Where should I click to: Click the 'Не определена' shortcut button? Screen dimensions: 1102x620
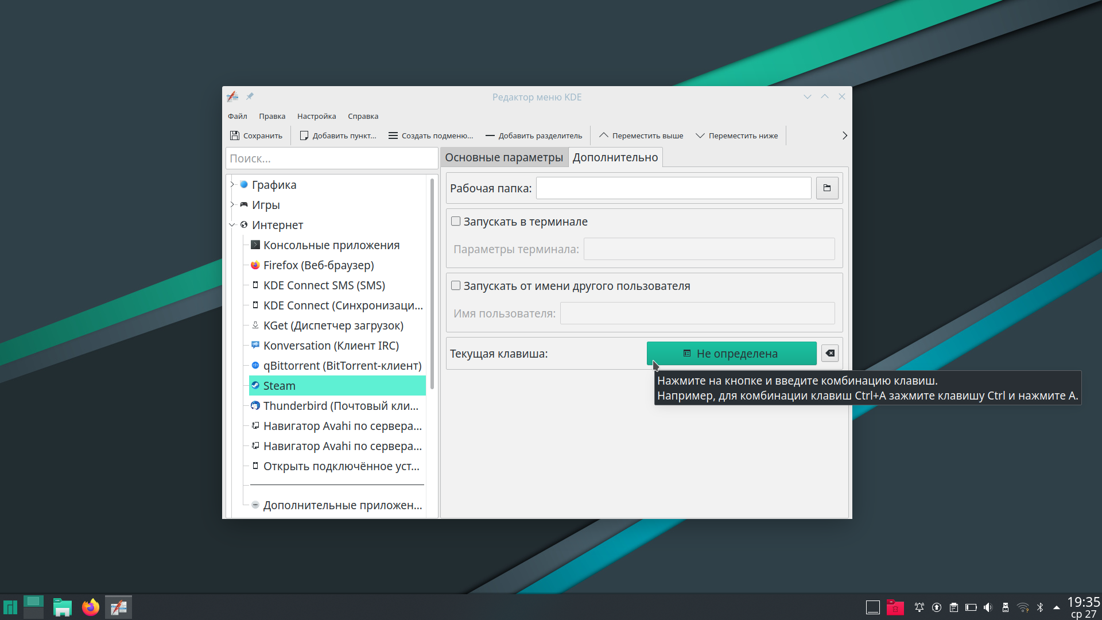pos(731,354)
